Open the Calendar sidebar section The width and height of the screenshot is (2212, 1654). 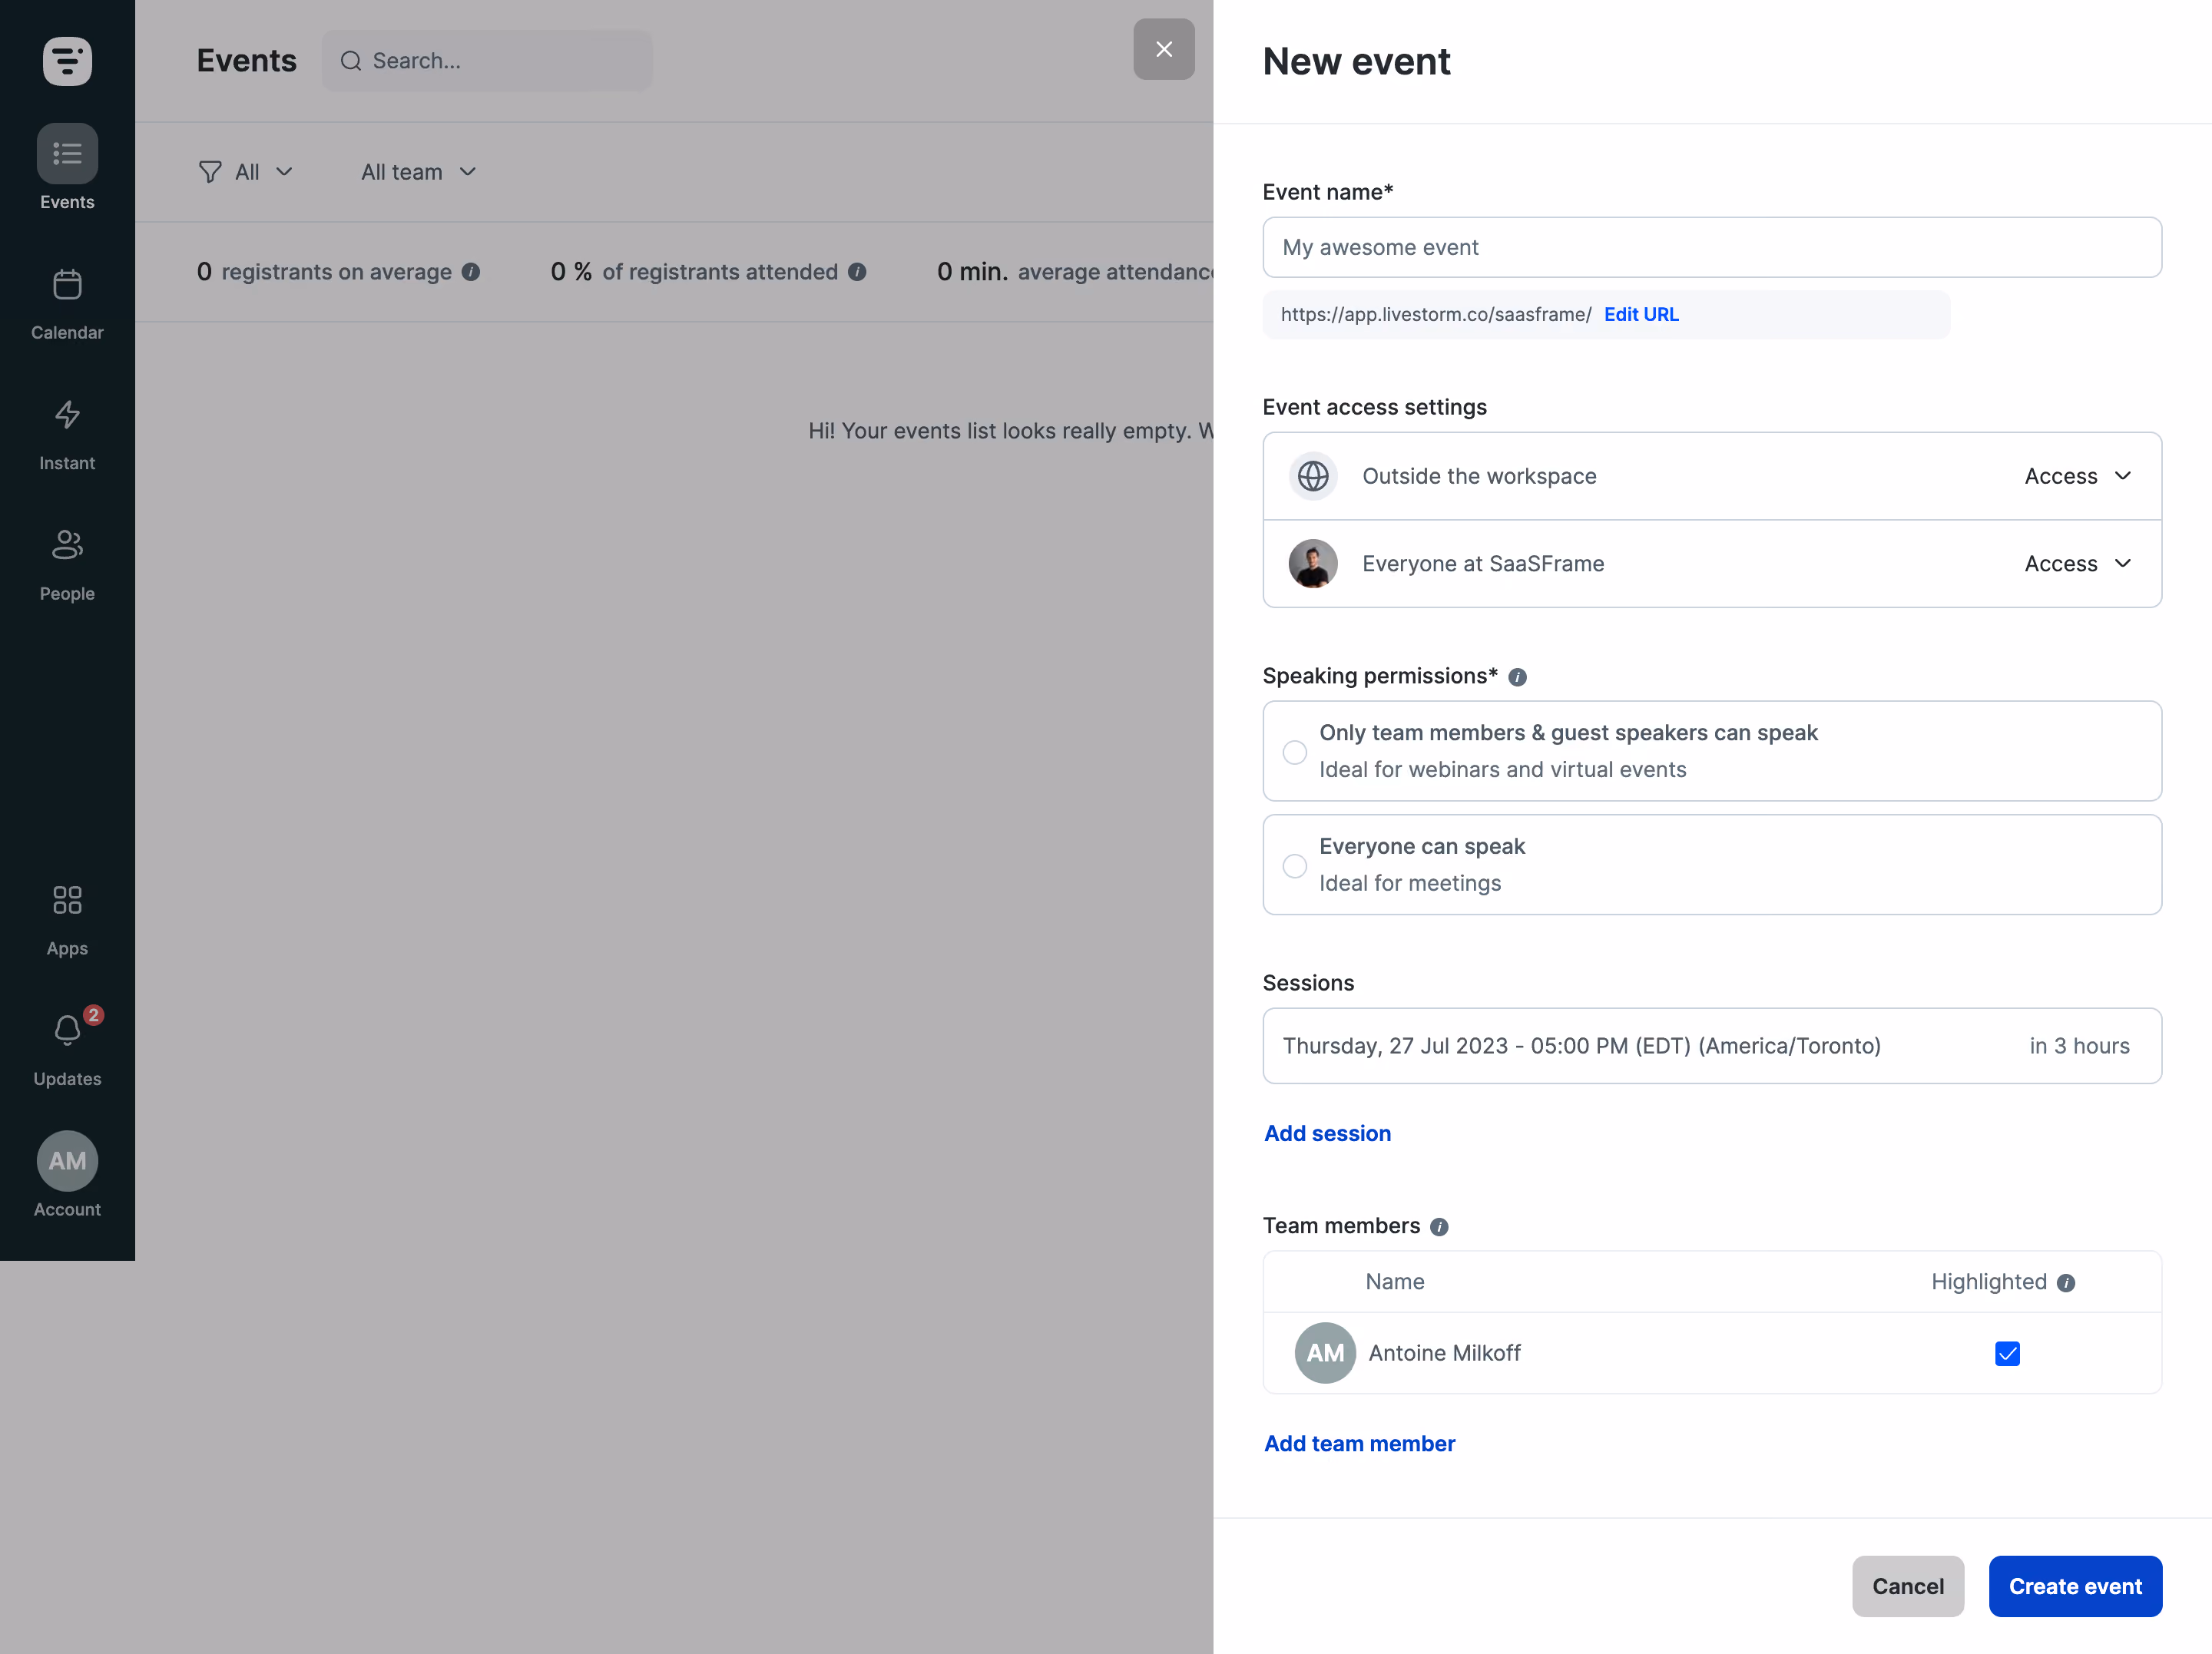[x=67, y=304]
